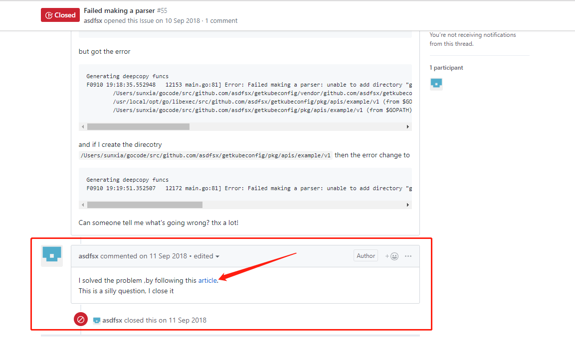575x339 pixels.
Task: Click left scroll arrow of first code block
Action: pos(83,126)
